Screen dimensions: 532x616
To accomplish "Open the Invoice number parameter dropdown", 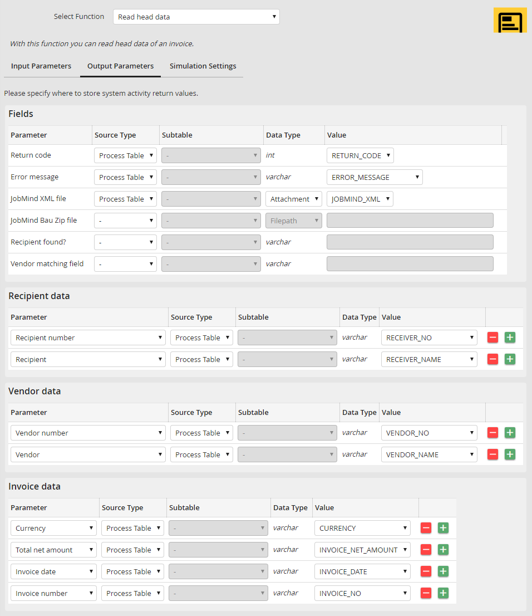I will (53, 593).
